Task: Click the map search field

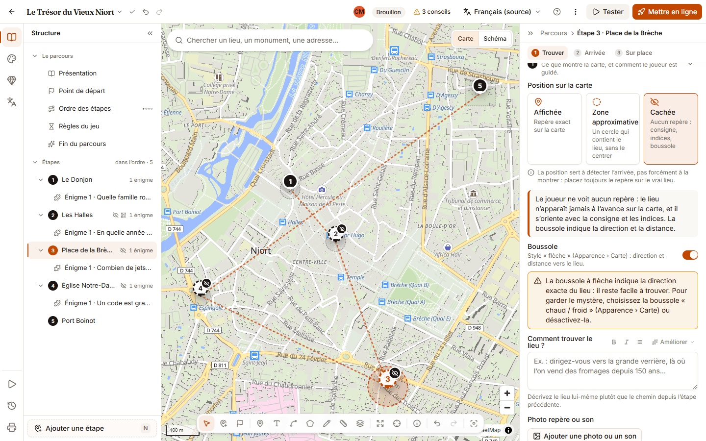Action: tap(270, 40)
